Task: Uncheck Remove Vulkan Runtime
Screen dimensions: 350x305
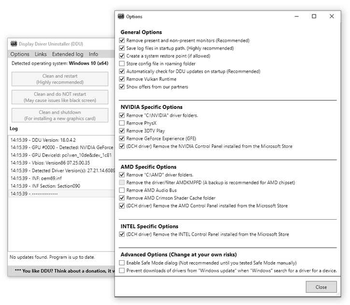Action: click(122, 79)
